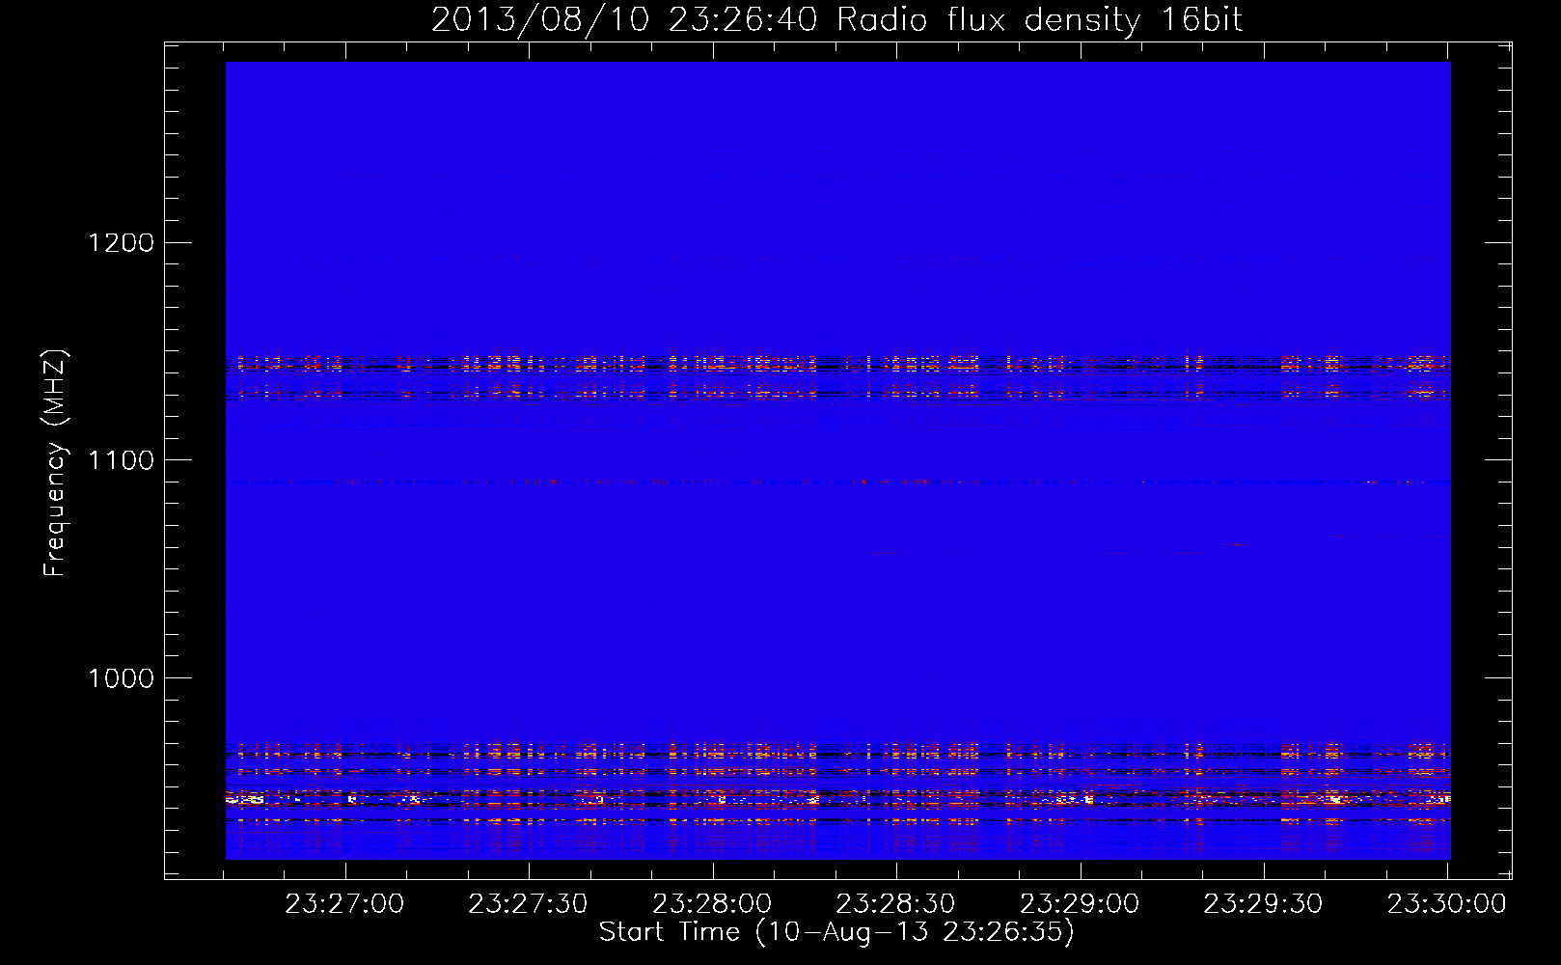Click the 1000 frequency tick label
This screenshot has height=965, width=1561.
pyautogui.click(x=121, y=678)
